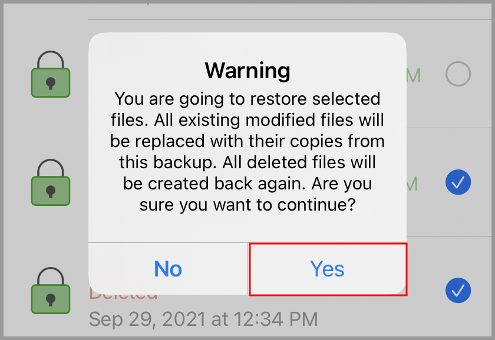Click the Sep 29, 2021 timestamp
This screenshot has height=340, width=495.
[203, 319]
